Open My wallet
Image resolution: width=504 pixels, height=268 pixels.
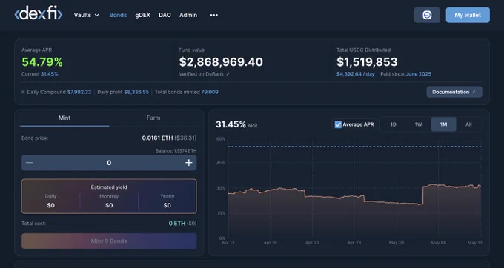(468, 15)
